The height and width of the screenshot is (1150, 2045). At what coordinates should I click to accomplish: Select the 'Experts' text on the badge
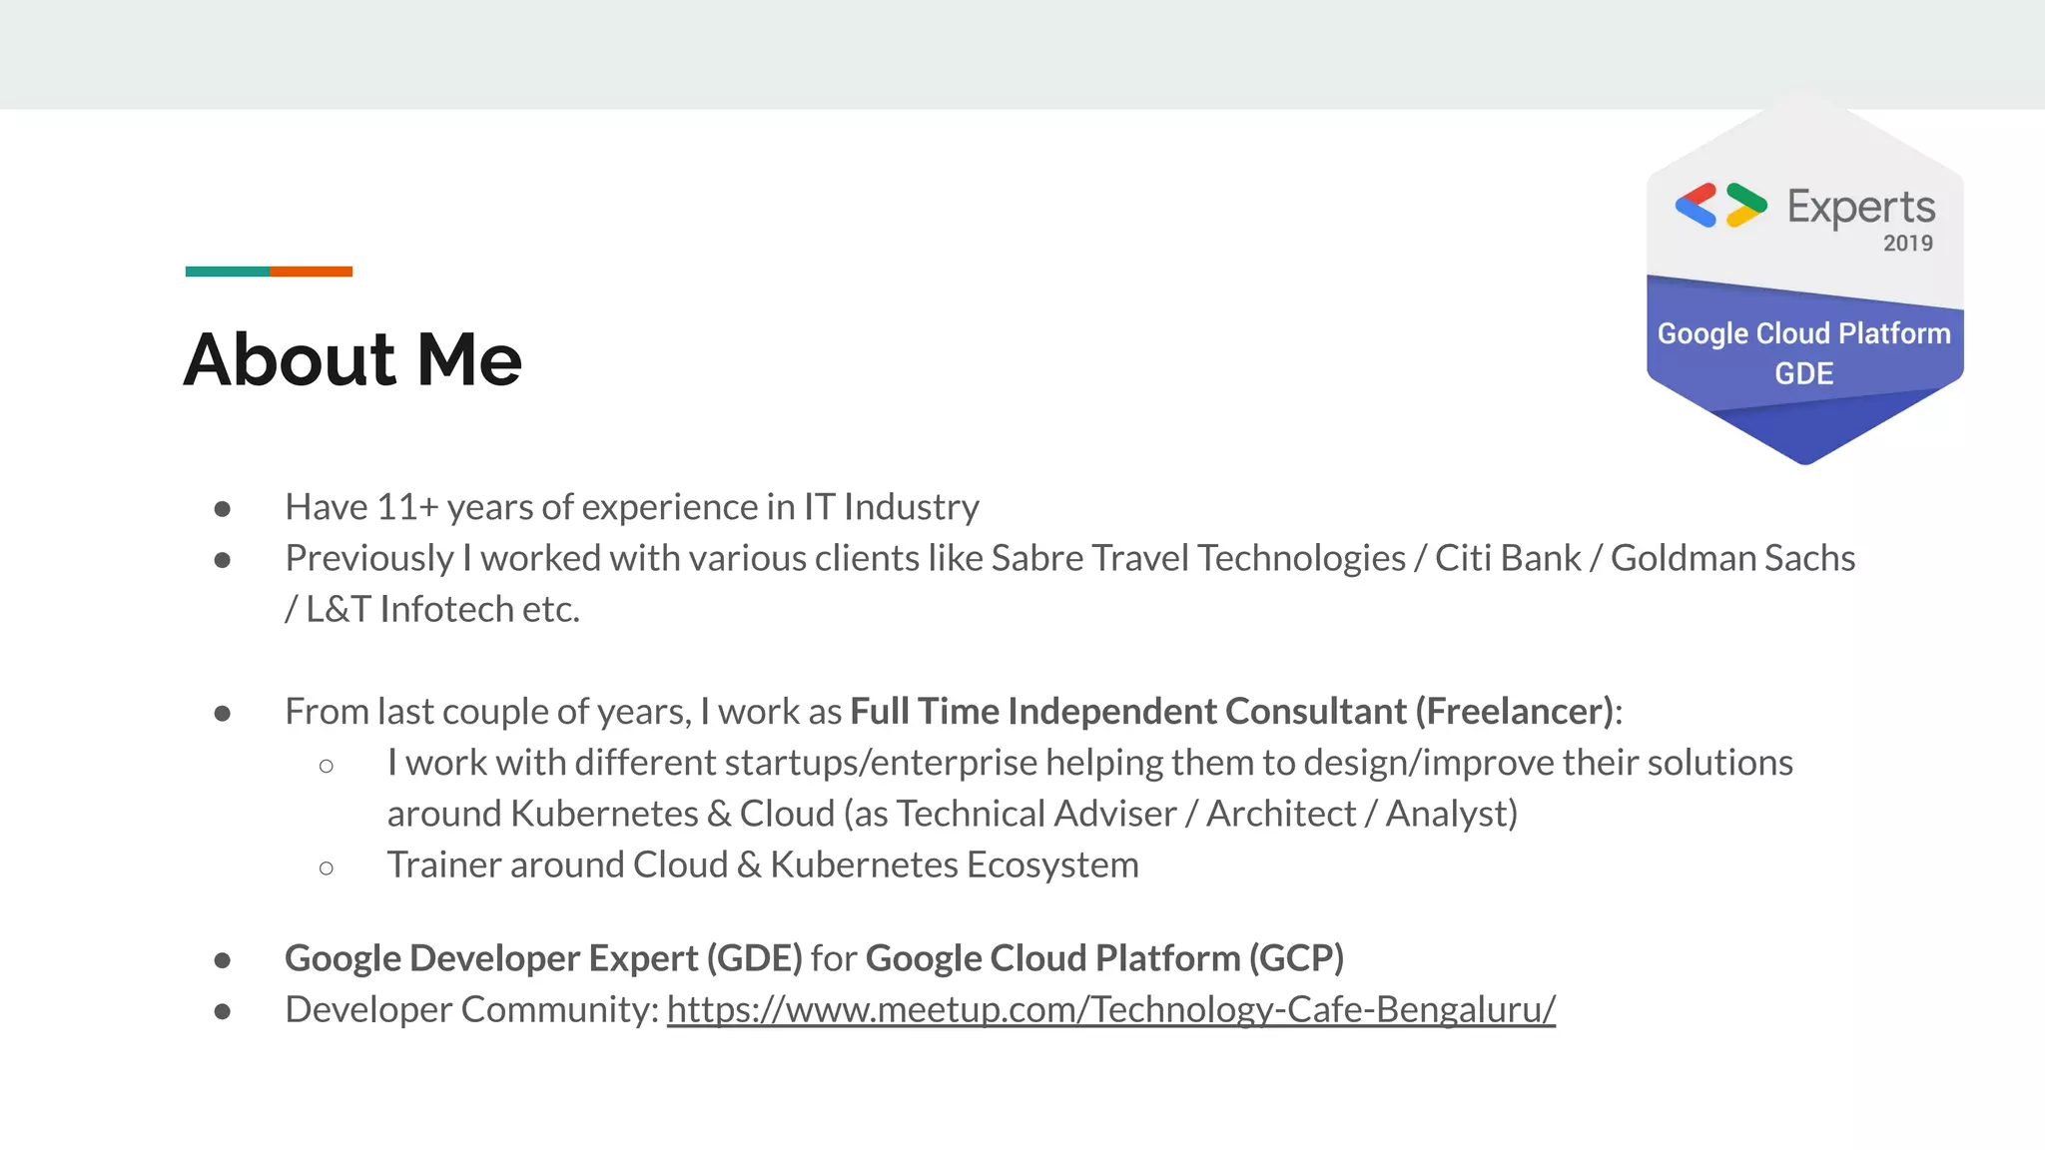[1861, 208]
